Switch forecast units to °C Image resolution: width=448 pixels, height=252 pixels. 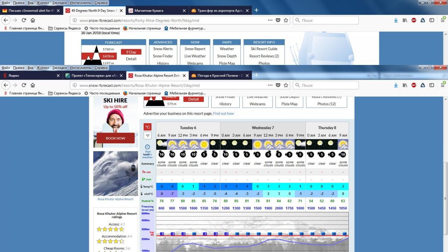coord(148,127)
